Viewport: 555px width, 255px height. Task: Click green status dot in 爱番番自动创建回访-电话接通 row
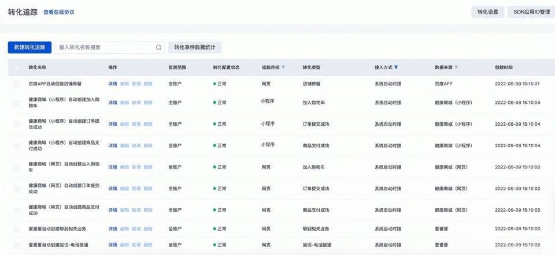pos(214,245)
